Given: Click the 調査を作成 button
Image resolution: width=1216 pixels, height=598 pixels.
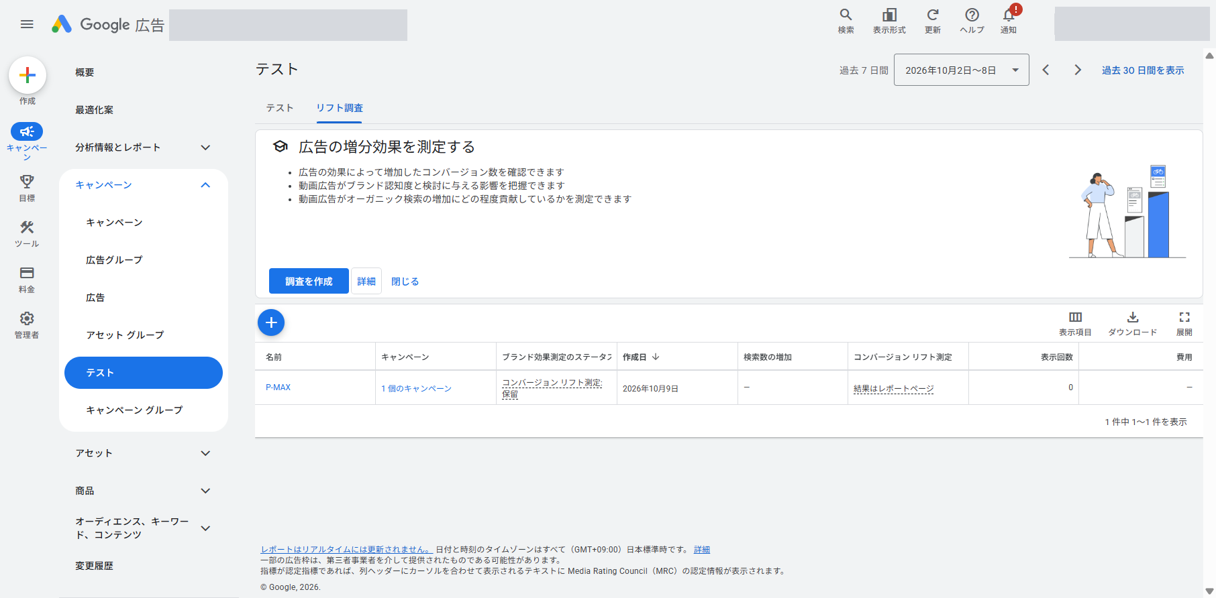Looking at the screenshot, I should tap(309, 281).
